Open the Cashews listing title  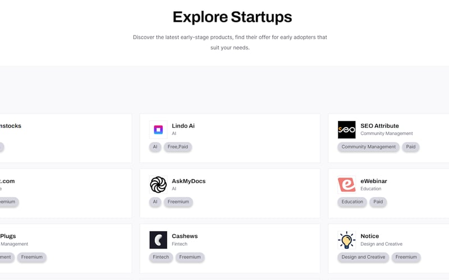coord(185,236)
